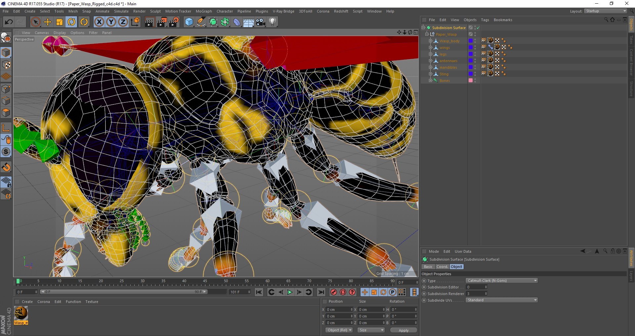The height and width of the screenshot is (336, 635).
Task: Select the Scale tool
Action: (x=60, y=22)
